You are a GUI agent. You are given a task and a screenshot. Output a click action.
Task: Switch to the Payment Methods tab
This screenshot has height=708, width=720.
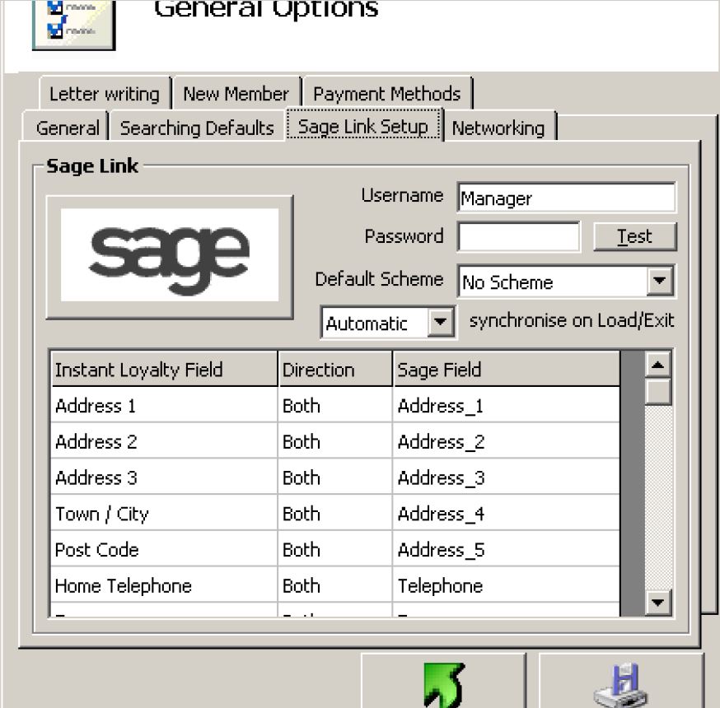pyautogui.click(x=386, y=94)
